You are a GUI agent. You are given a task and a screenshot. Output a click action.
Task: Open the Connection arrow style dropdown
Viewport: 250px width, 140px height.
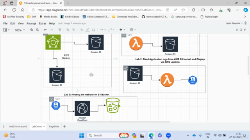click(103, 30)
